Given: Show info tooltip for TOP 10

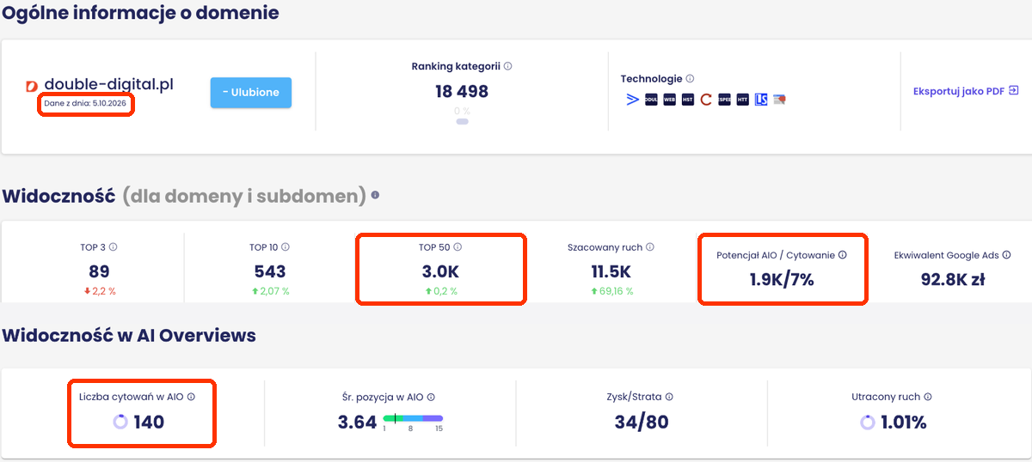Looking at the screenshot, I should [x=286, y=247].
